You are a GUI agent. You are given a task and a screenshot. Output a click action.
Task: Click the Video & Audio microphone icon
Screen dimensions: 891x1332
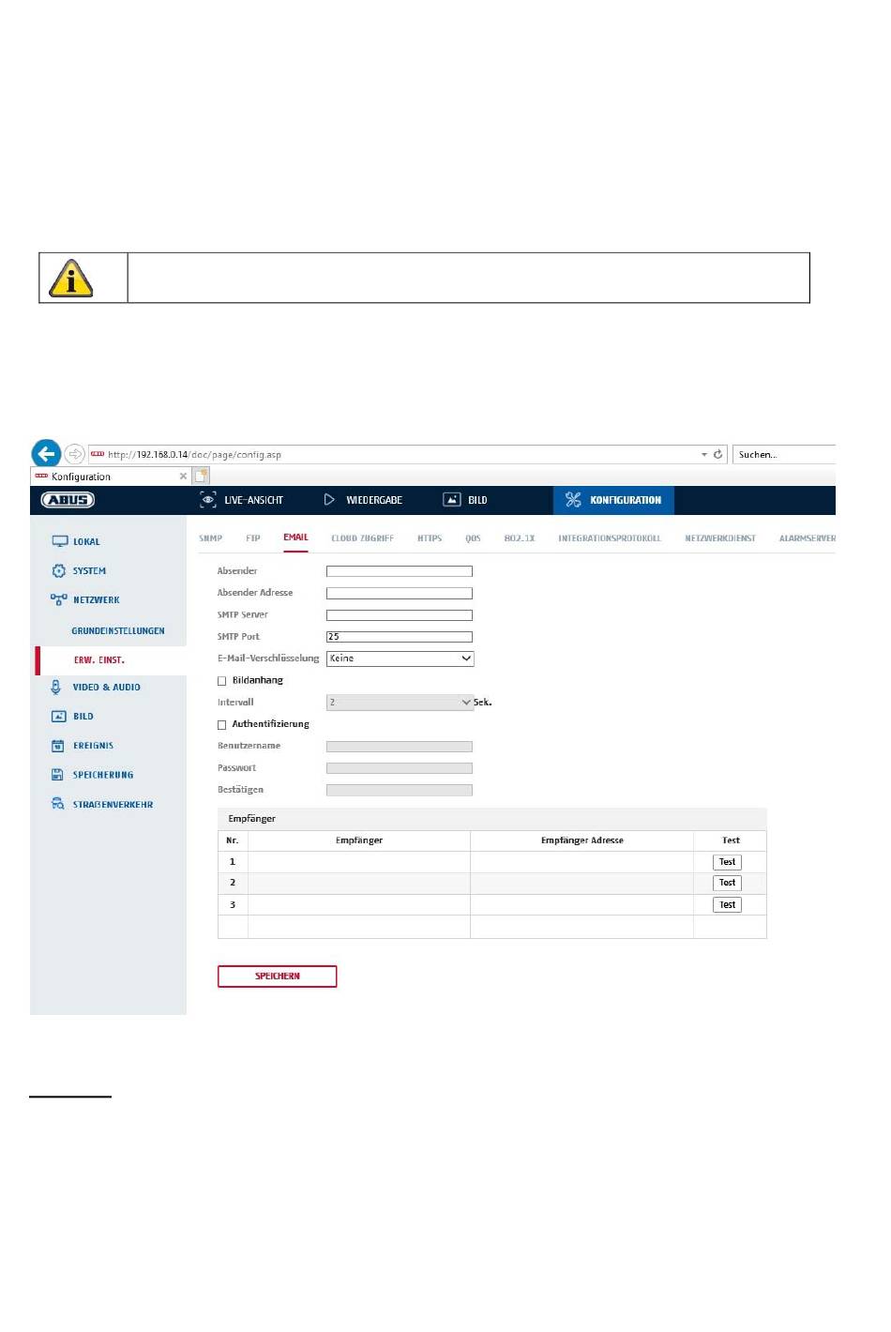[56, 687]
